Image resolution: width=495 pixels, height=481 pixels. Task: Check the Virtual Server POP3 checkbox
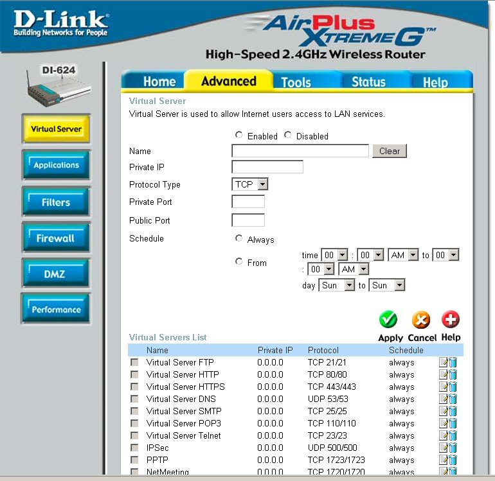coord(134,423)
